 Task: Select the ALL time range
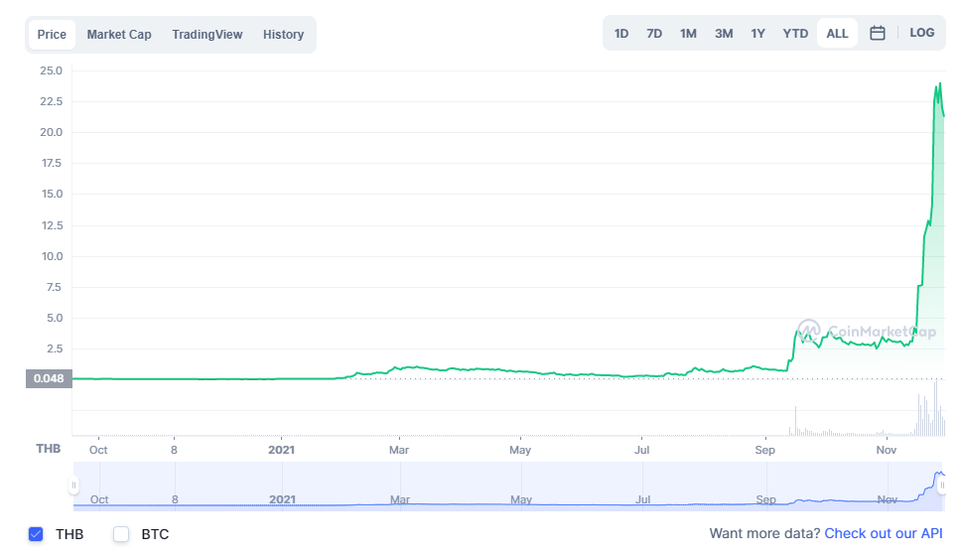tap(837, 33)
